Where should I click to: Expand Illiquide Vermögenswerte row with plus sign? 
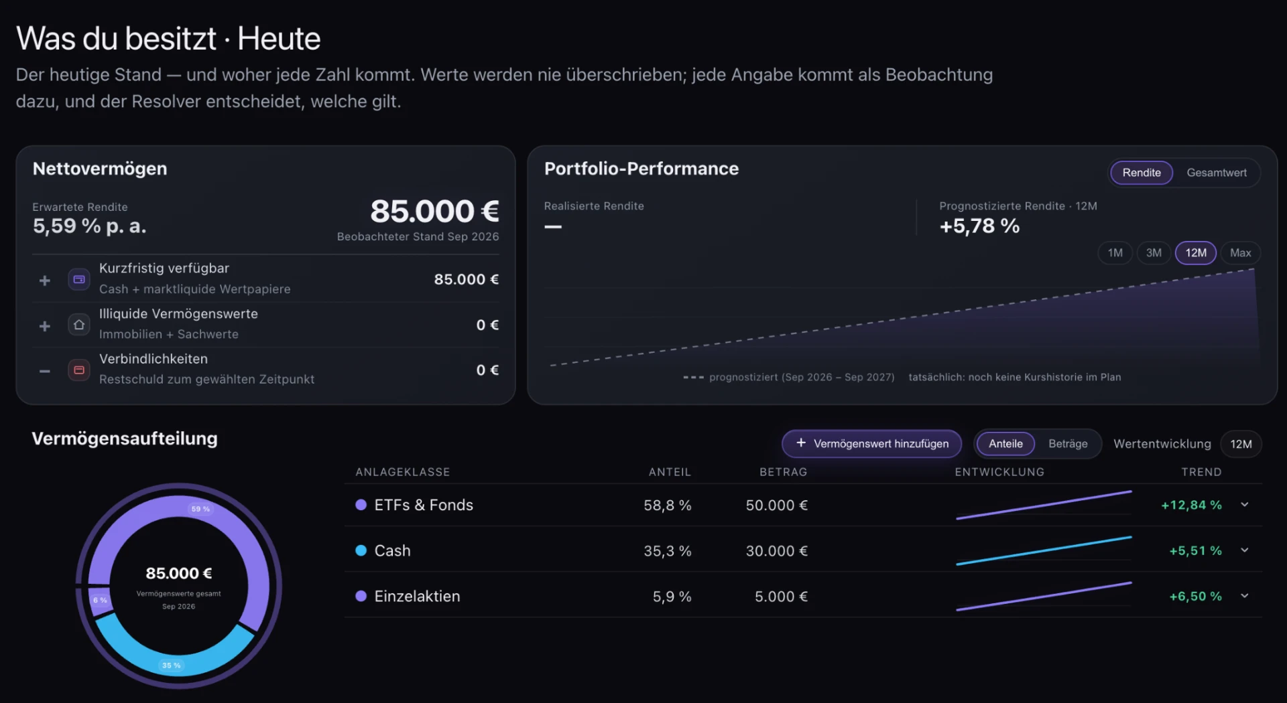pos(45,326)
